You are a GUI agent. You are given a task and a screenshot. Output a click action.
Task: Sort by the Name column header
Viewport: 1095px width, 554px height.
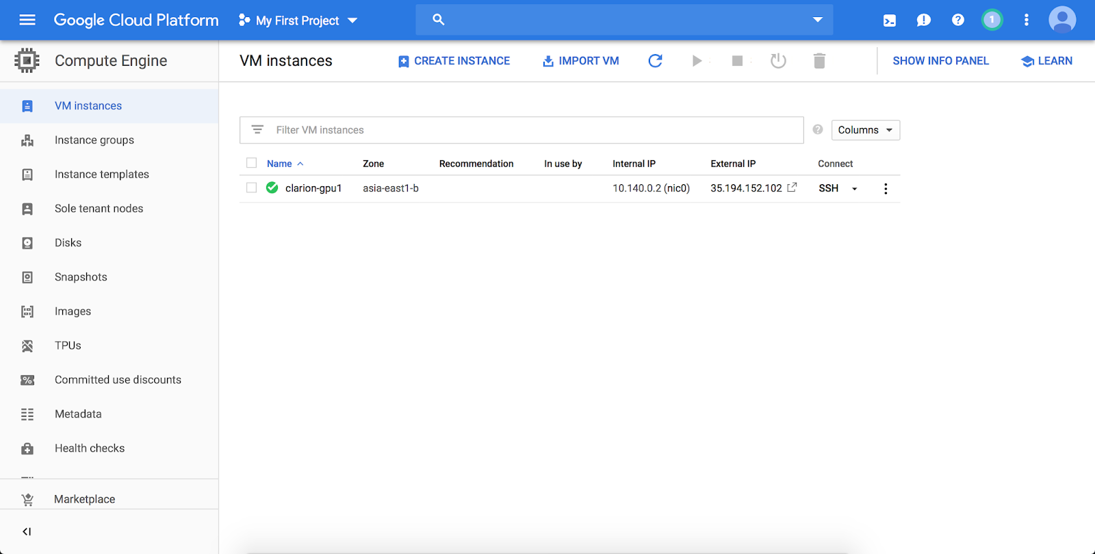(285, 164)
